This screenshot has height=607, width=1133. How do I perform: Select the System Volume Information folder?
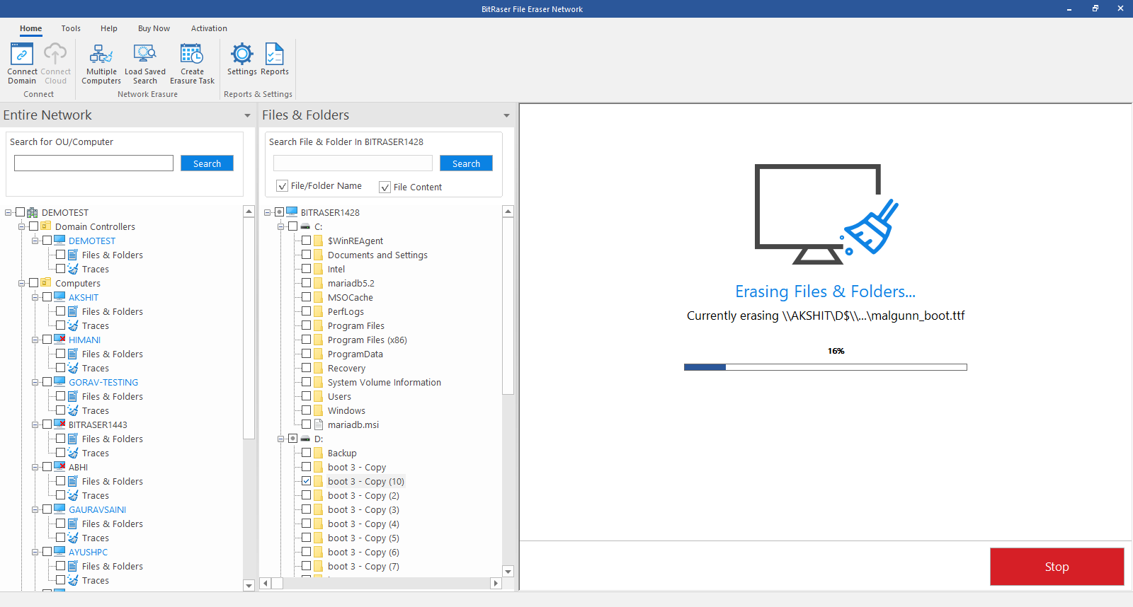tap(385, 382)
